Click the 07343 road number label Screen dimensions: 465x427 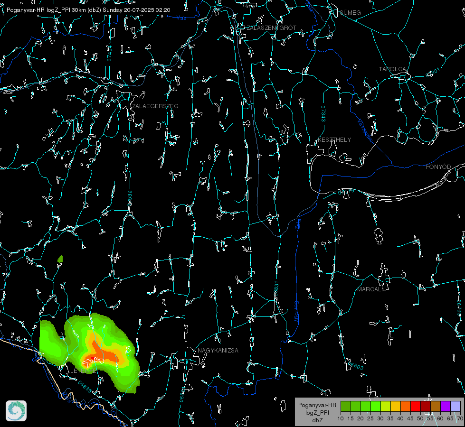pyautogui.click(x=323, y=114)
